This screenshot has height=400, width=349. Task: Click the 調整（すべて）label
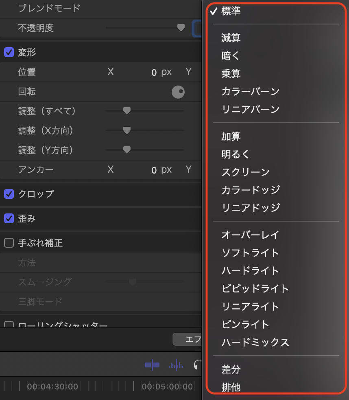click(47, 111)
